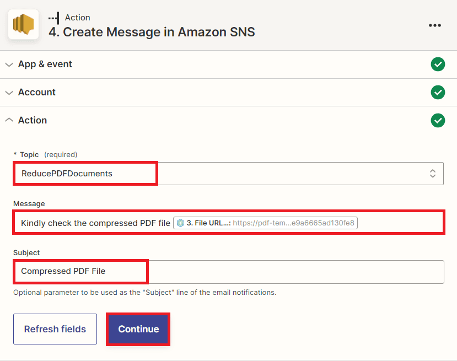Click the Refresh fields button
457x361 pixels.
point(55,329)
